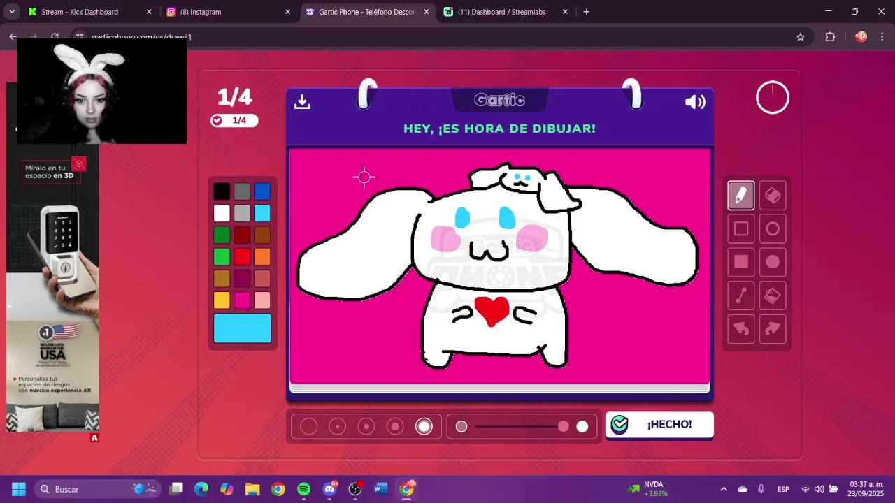This screenshot has height=503, width=895.
Task: Set the middle brush thickness
Action: [x=366, y=426]
